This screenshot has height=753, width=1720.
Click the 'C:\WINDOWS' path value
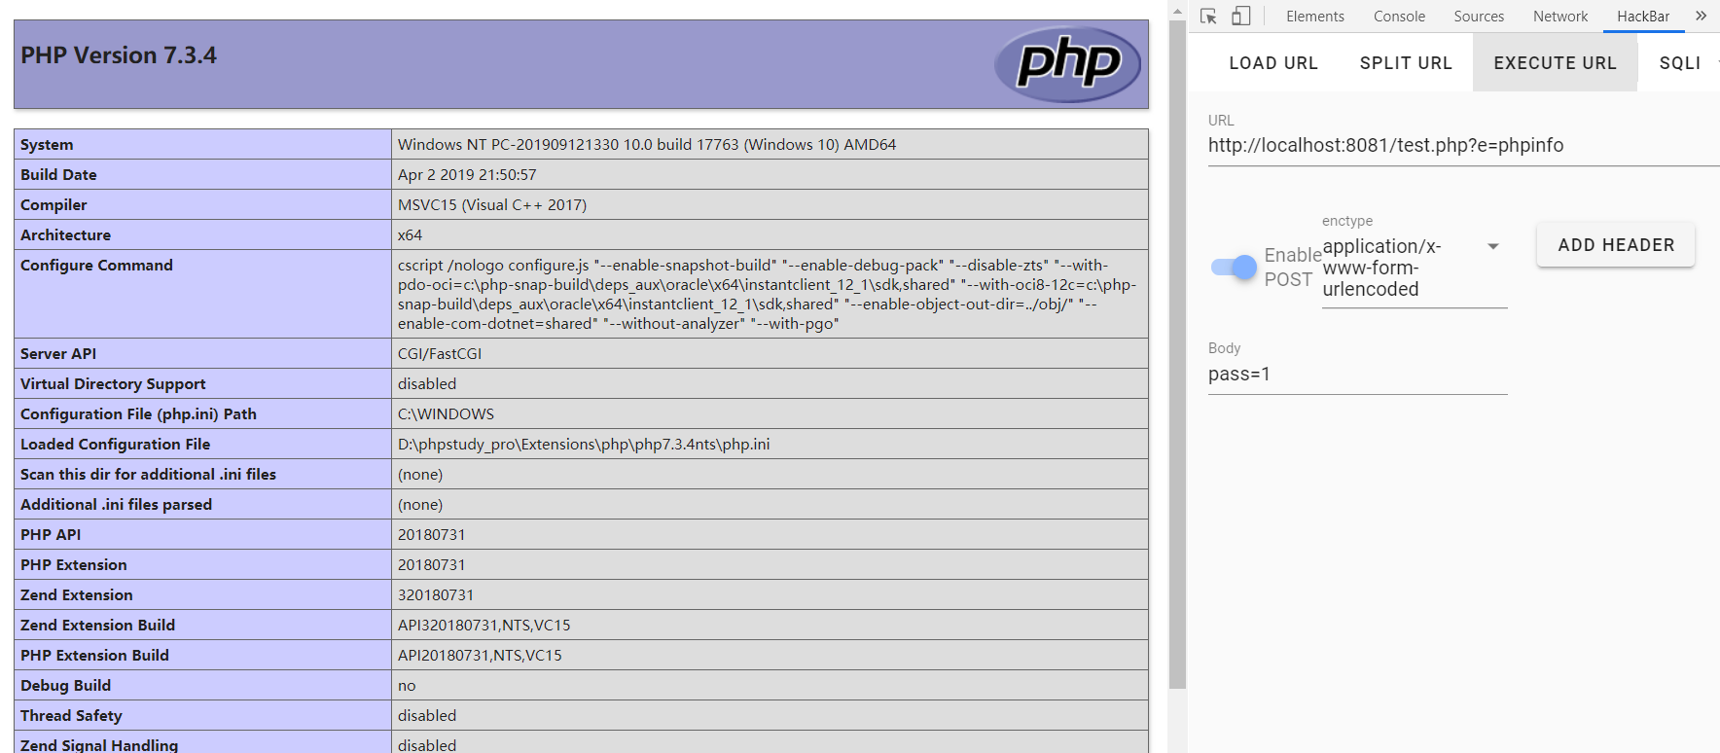click(x=446, y=414)
